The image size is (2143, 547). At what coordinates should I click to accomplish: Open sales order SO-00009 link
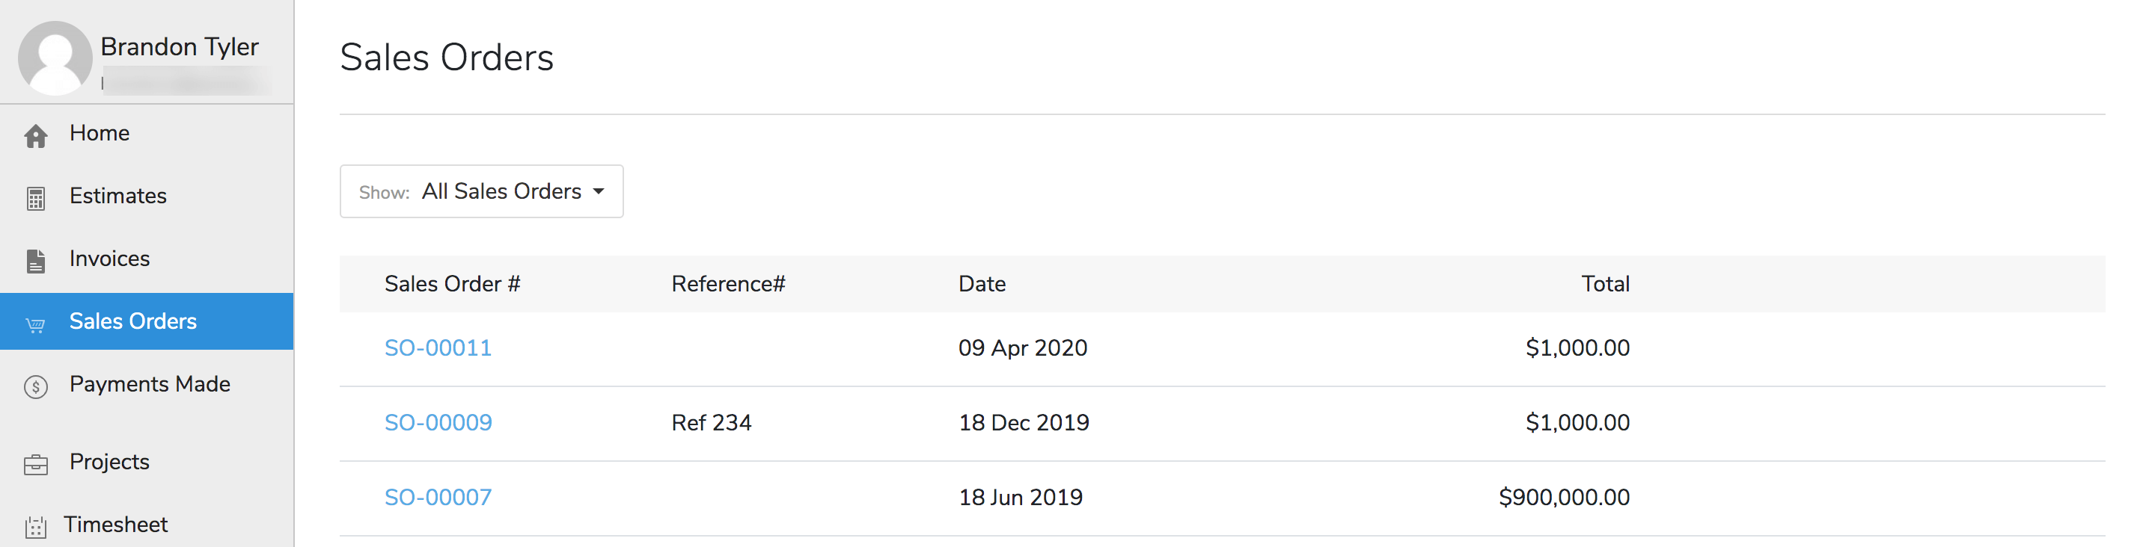pos(438,422)
